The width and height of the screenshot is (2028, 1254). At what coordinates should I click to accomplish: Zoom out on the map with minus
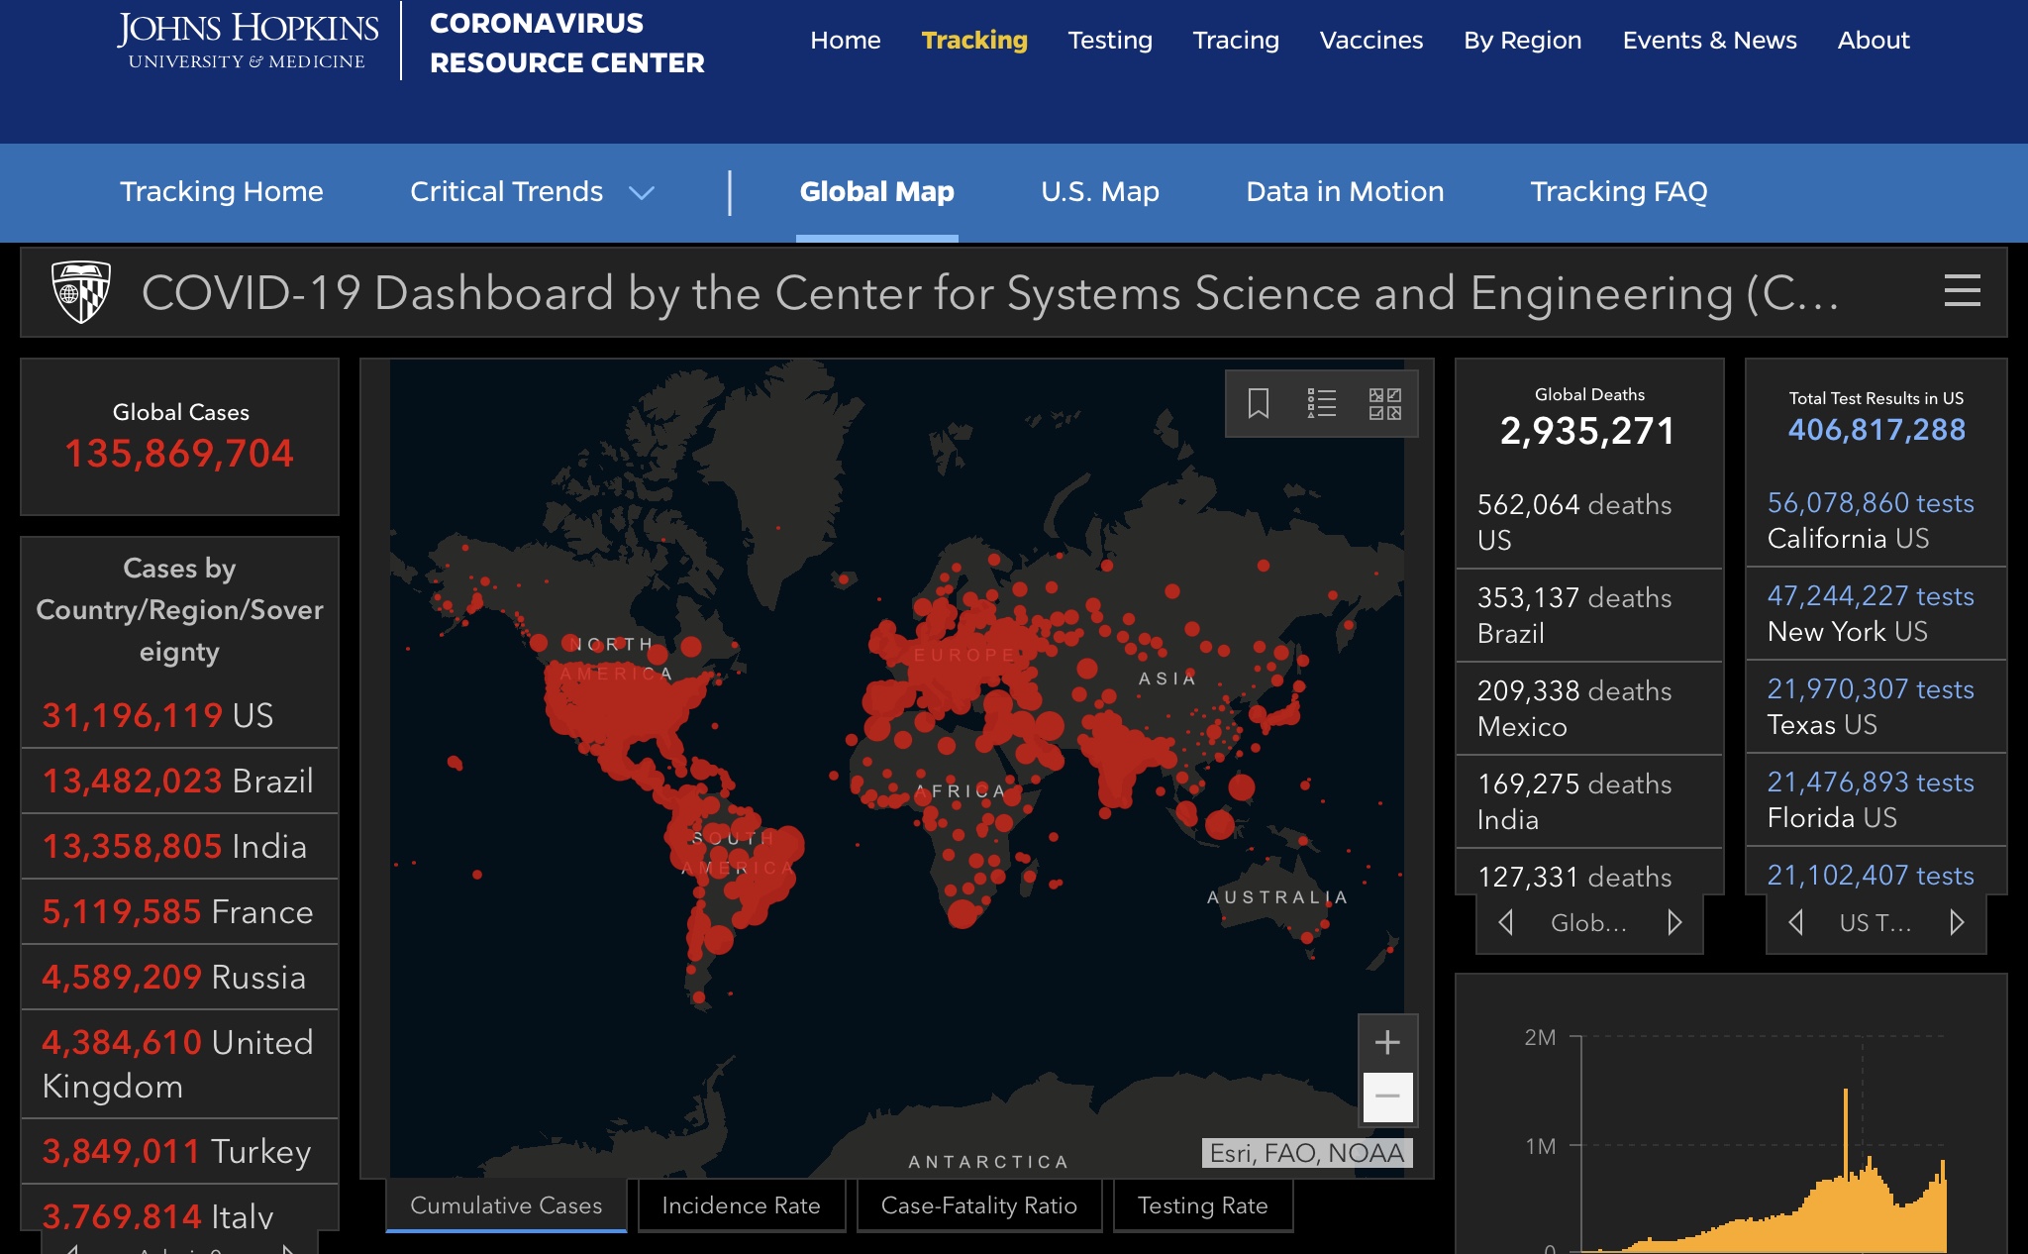coord(1387,1097)
